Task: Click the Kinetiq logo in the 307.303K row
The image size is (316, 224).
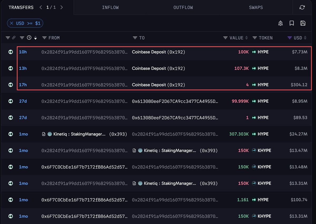Action: point(50,134)
